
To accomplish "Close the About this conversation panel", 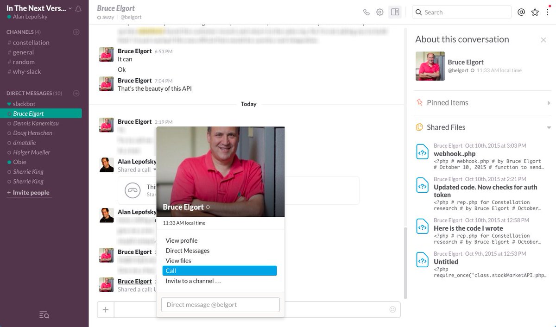I will tap(543, 40).
